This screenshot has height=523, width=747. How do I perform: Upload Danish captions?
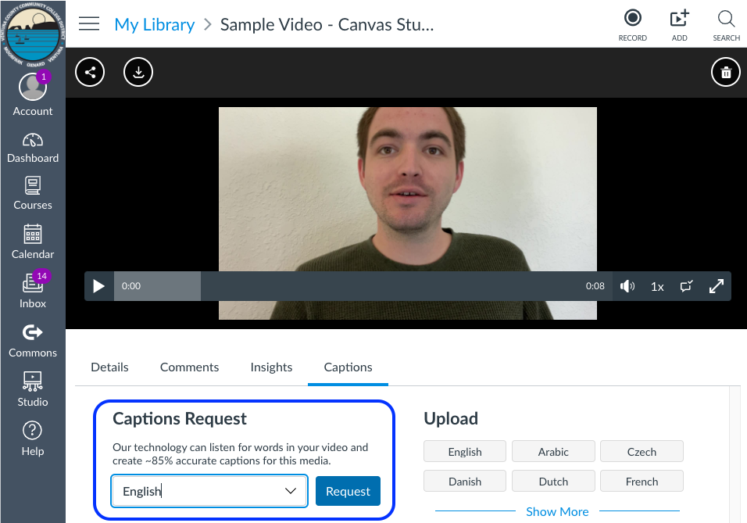coord(464,481)
